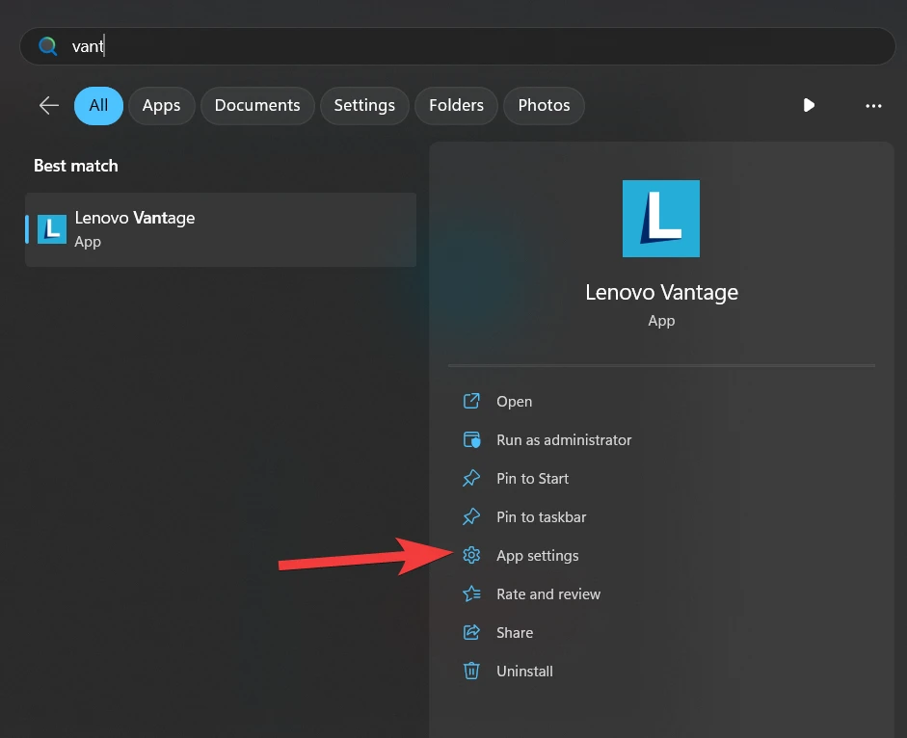Viewport: 907px width, 738px height.
Task: Choose Rate and review
Action: pos(548,594)
